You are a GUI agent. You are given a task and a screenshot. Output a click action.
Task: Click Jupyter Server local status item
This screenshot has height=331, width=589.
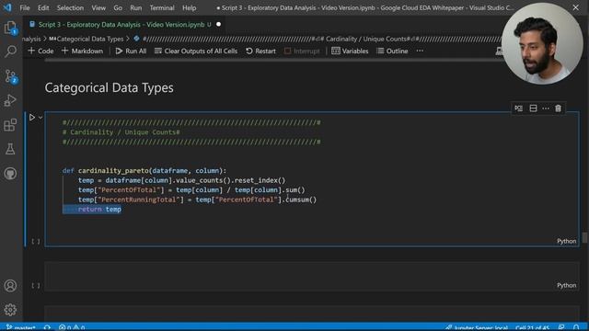(x=477, y=327)
